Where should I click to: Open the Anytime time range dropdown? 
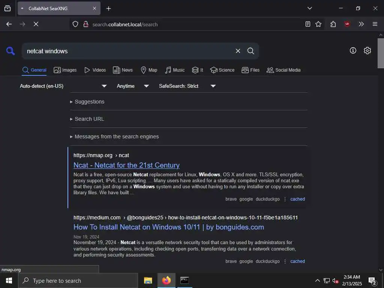coord(133,86)
